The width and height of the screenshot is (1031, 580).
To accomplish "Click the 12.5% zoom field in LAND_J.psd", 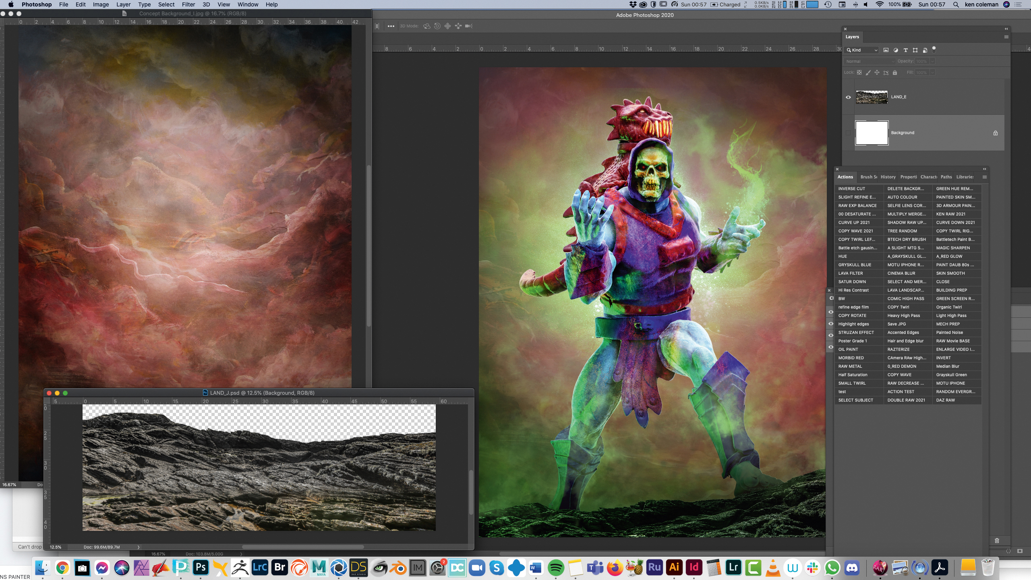I will (x=56, y=547).
